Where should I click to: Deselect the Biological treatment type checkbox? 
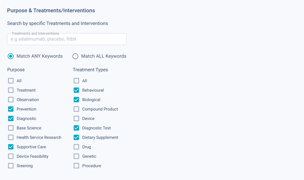tap(77, 100)
